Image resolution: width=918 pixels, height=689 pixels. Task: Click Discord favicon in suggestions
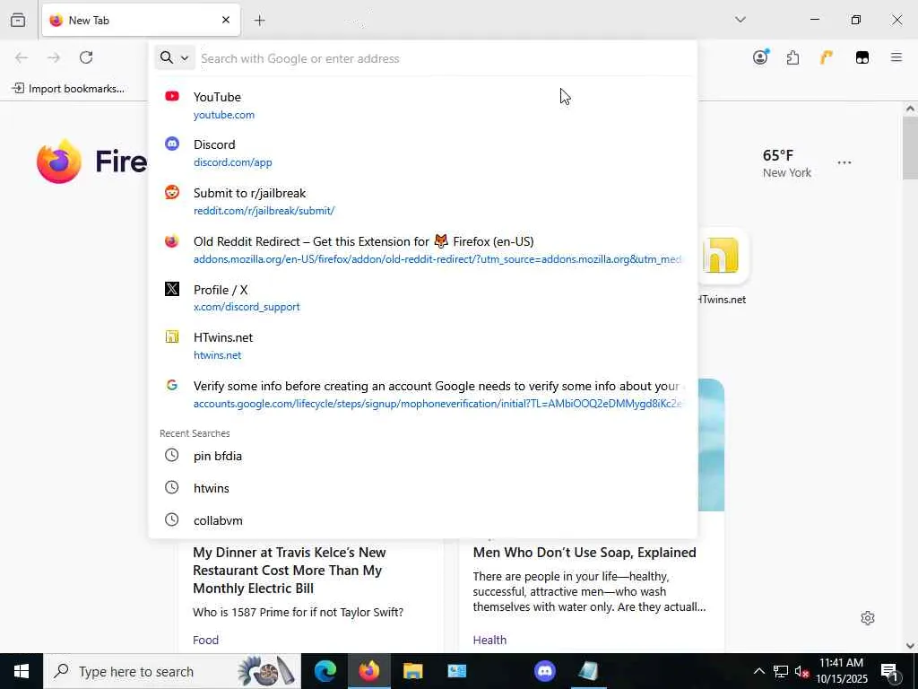(172, 144)
